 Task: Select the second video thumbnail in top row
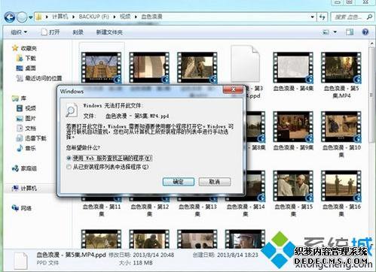tap(149, 68)
